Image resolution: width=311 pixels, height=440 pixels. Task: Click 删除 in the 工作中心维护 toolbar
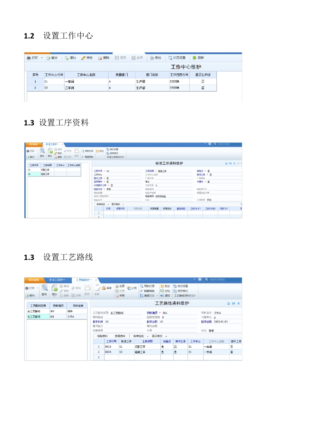point(104,58)
